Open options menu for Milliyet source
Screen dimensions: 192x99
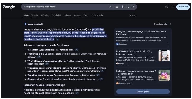[x=127, y=64]
